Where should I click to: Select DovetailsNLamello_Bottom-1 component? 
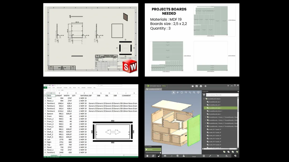click(215, 111)
